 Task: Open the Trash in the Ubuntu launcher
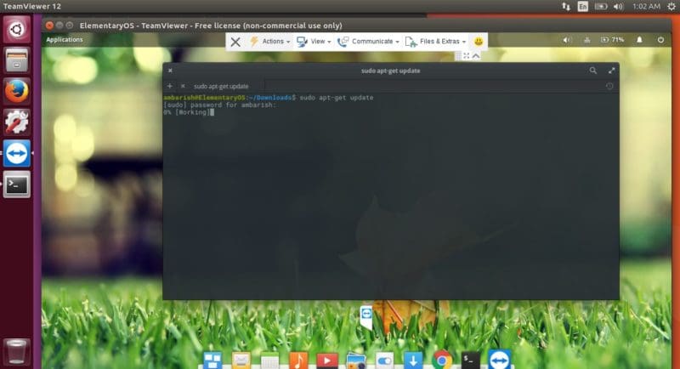16,351
